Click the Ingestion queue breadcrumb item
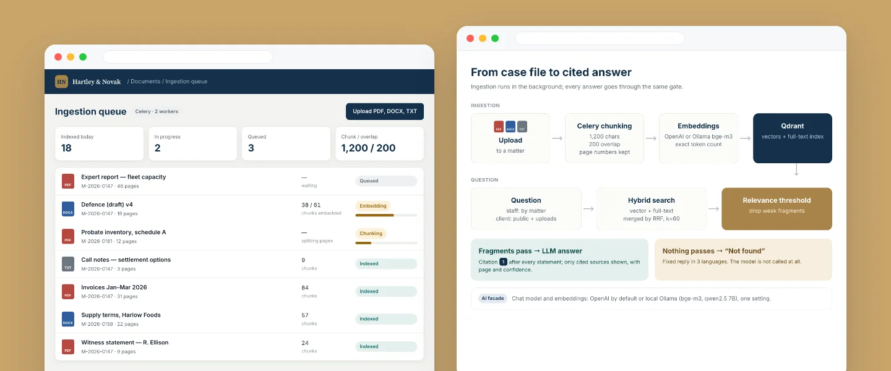 point(186,82)
